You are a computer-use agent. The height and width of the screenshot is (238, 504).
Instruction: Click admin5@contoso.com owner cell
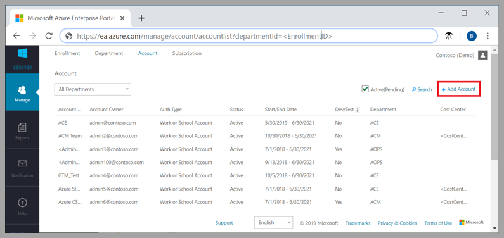click(114, 189)
